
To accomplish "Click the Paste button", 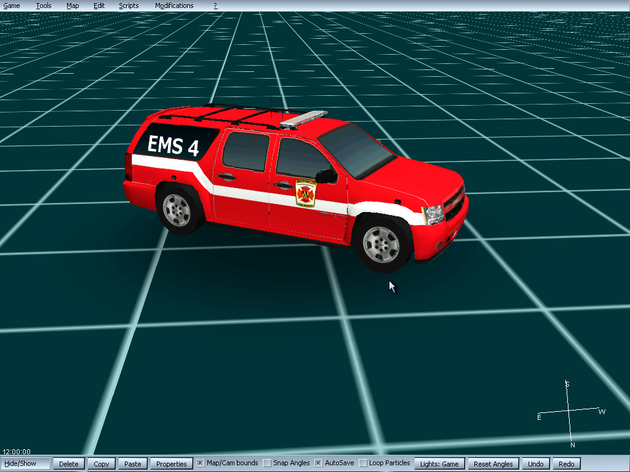I will pos(132,464).
